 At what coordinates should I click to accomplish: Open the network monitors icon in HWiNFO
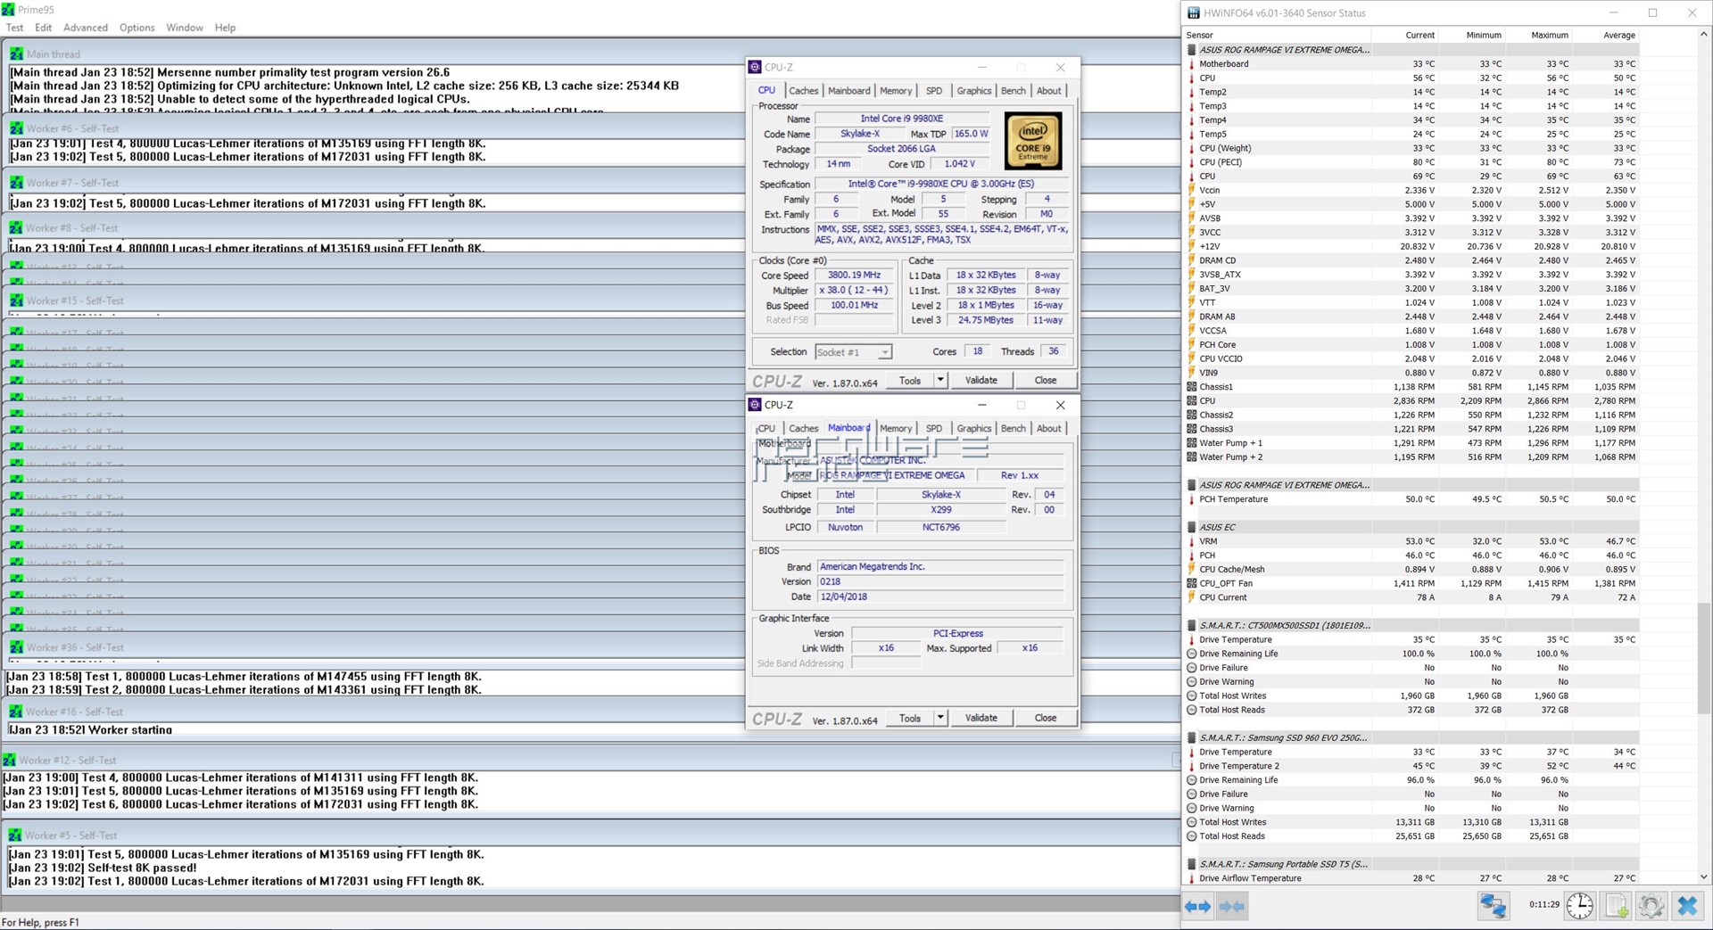point(1493,907)
